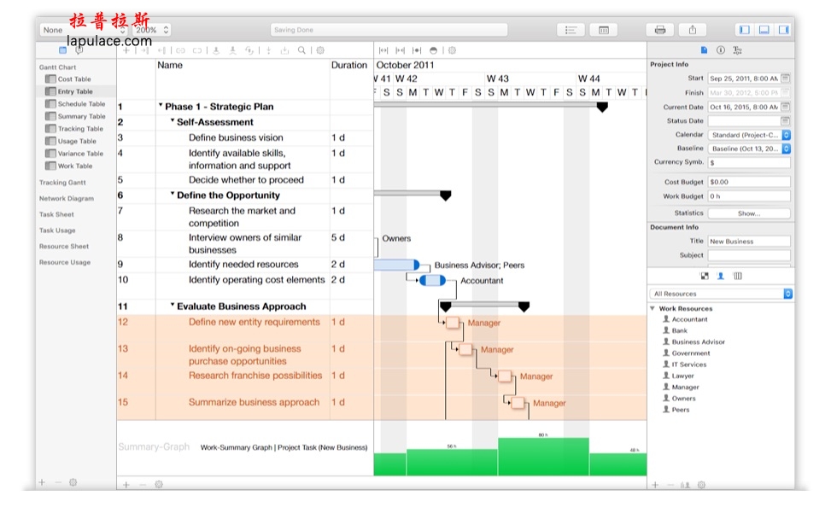The height and width of the screenshot is (525, 831).
Task: Click gear icon at bottom of left sidebar
Action: (73, 482)
